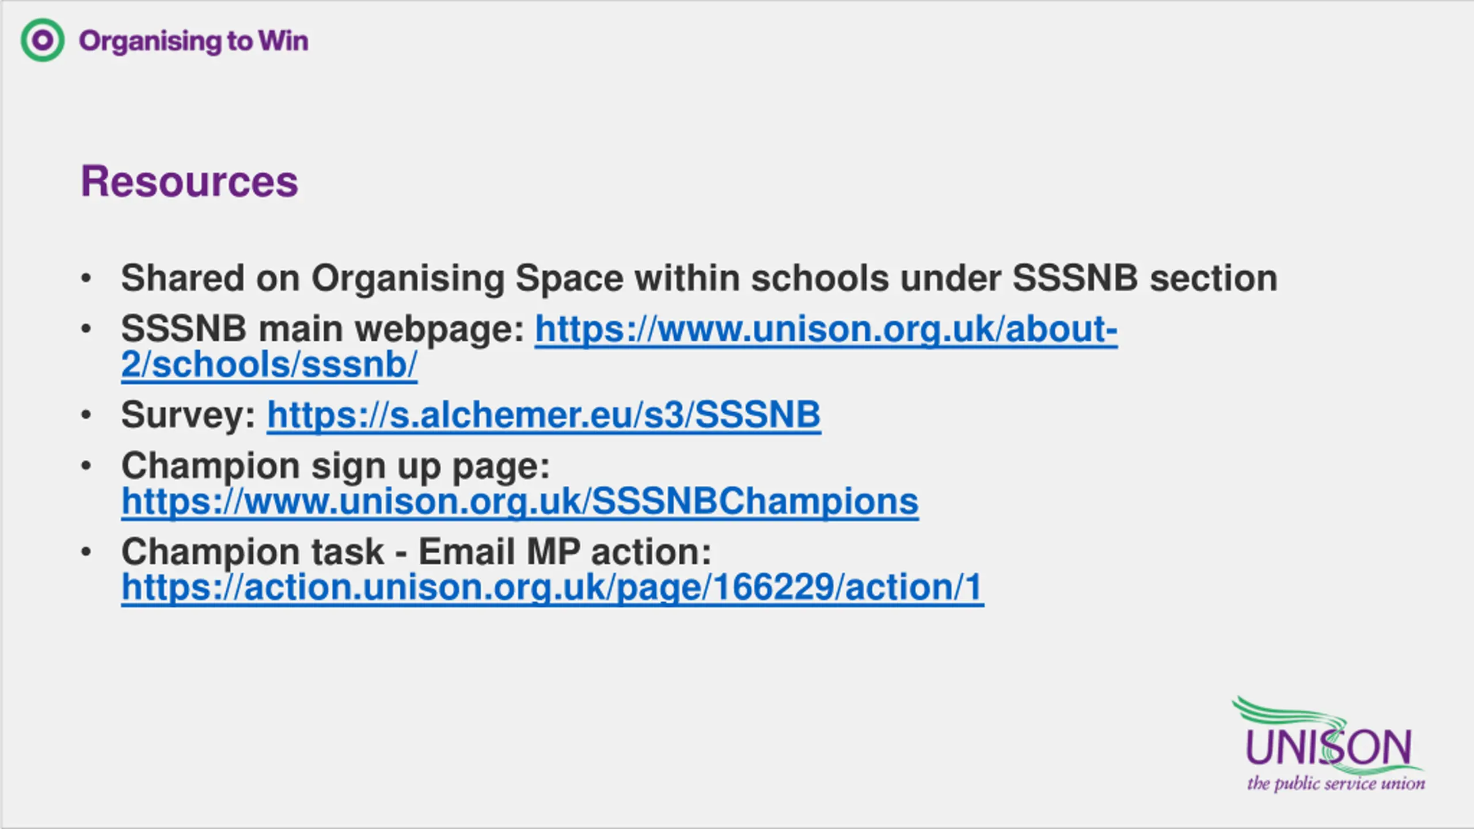
Task: Click the bullet before 'Champion task'
Action: point(86,552)
